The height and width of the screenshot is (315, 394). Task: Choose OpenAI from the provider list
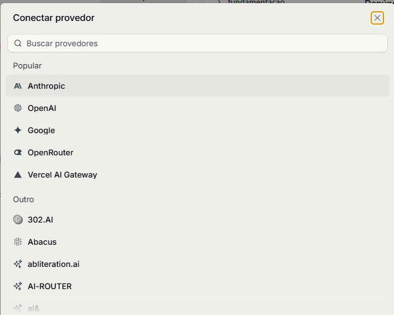tap(198, 108)
